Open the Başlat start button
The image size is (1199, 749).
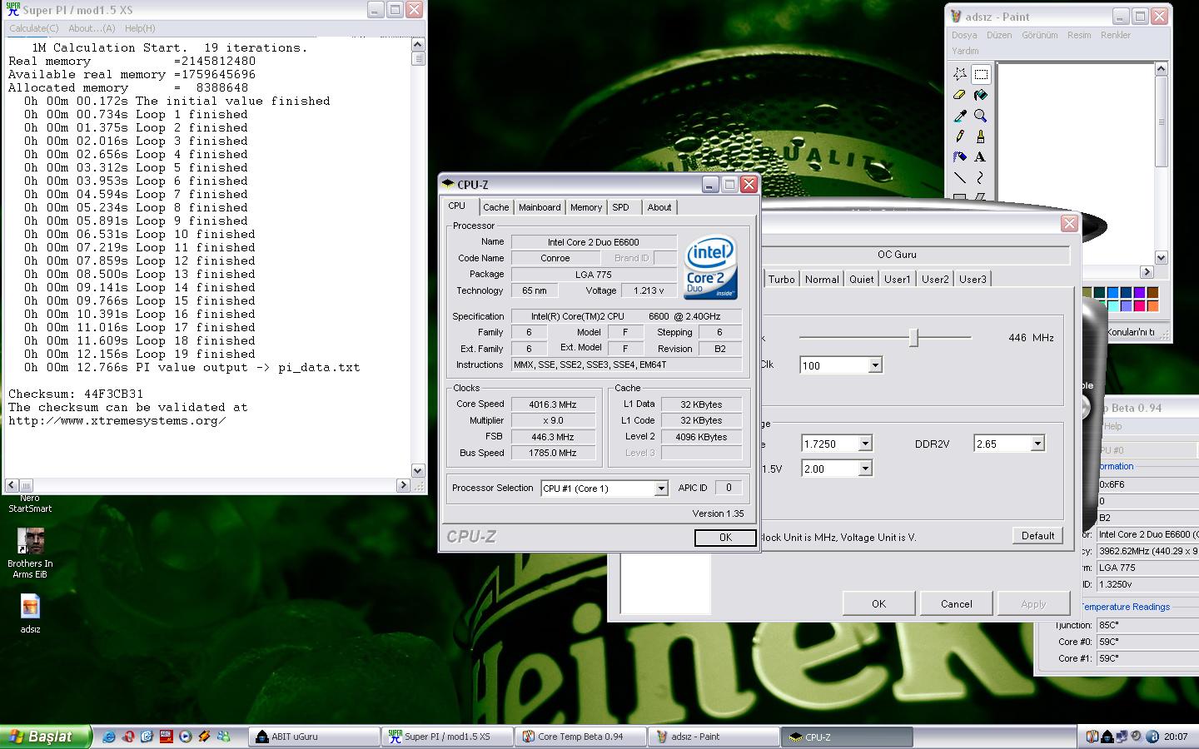pos(46,737)
